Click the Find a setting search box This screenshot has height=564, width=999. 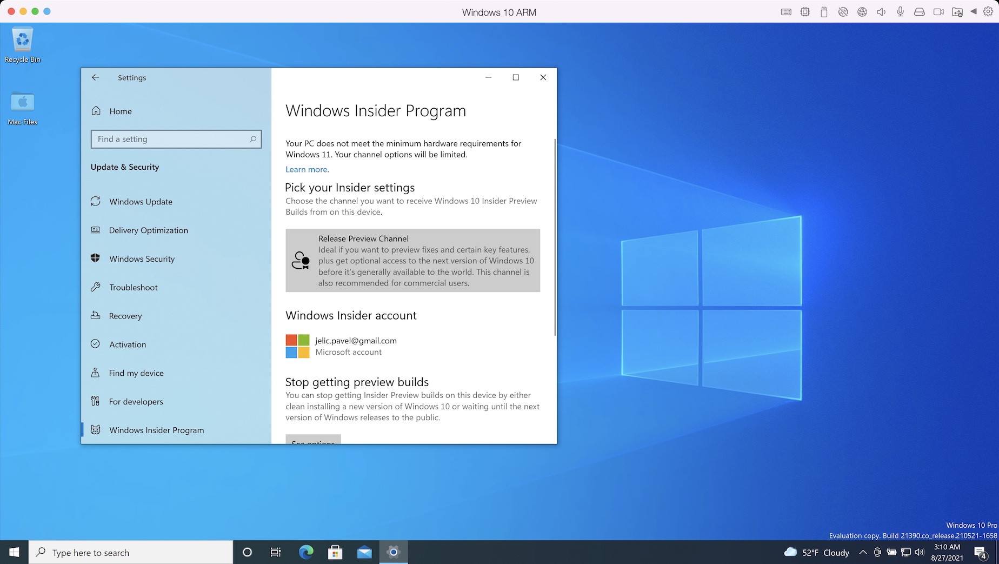[x=176, y=139]
